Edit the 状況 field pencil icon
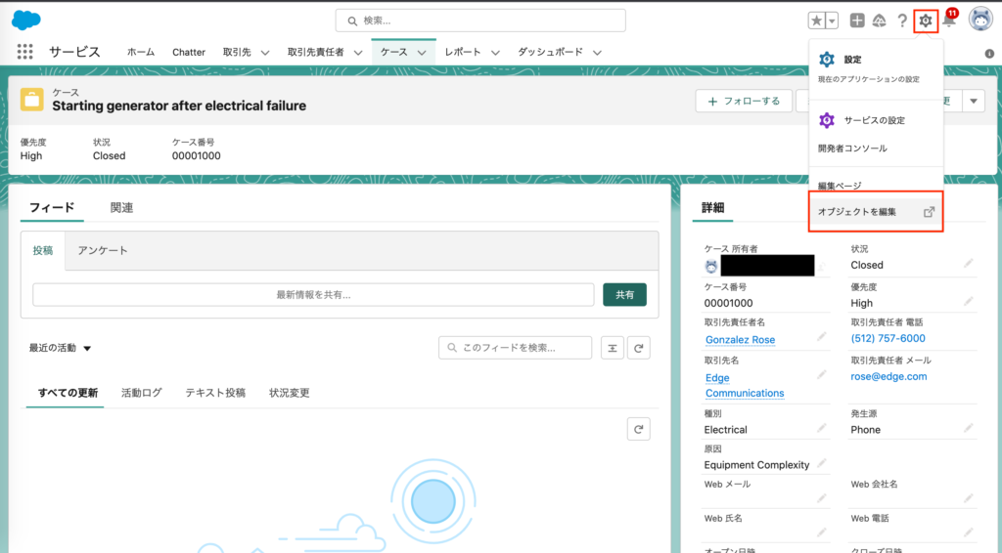 pyautogui.click(x=968, y=264)
